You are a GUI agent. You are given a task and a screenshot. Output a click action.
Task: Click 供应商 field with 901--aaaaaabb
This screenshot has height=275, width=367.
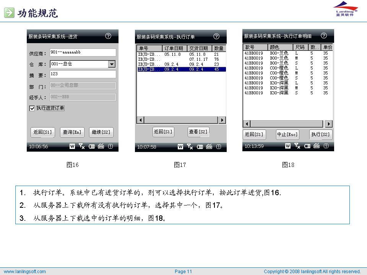pyautogui.click(x=83, y=52)
